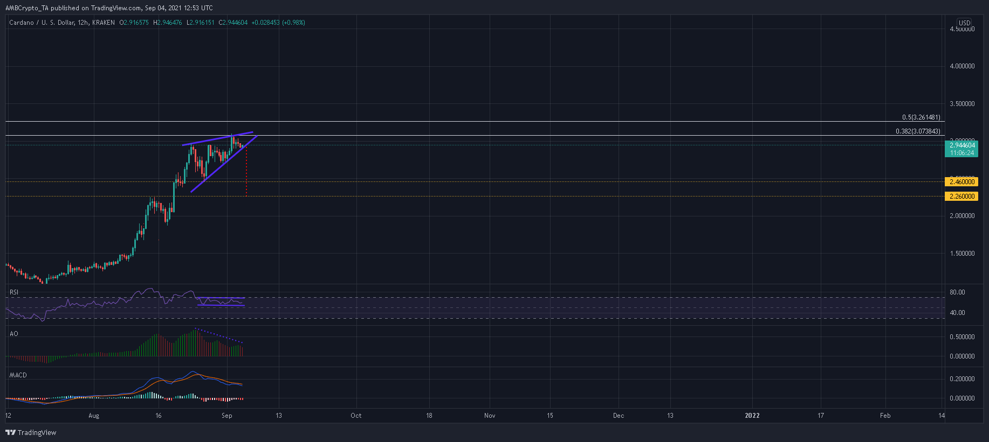Select the RSI indicator label
This screenshot has width=989, height=442.
click(x=14, y=292)
